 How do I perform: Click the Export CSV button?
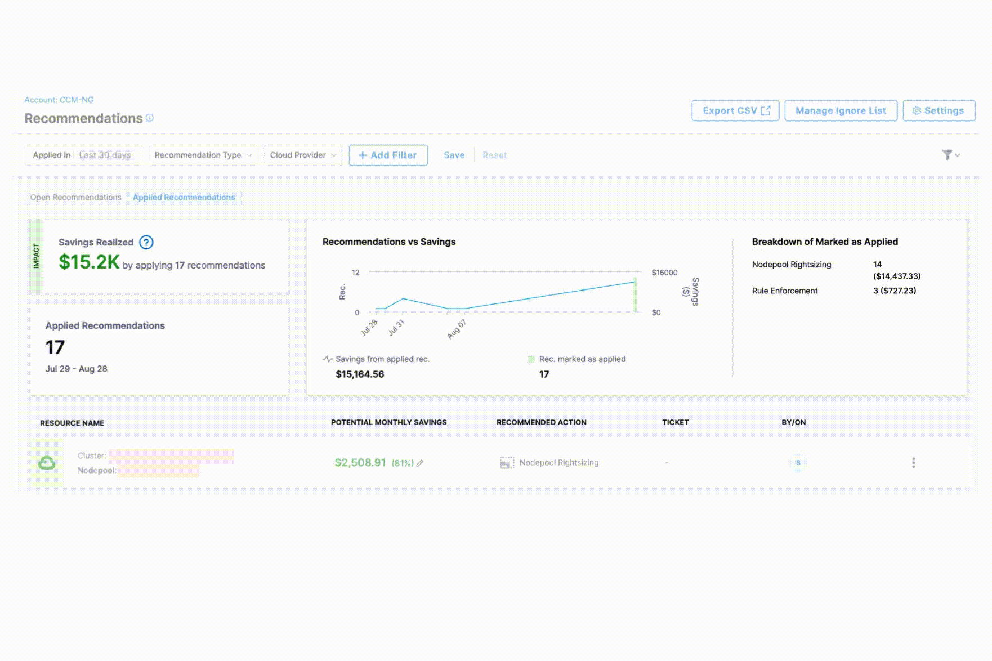coord(735,111)
